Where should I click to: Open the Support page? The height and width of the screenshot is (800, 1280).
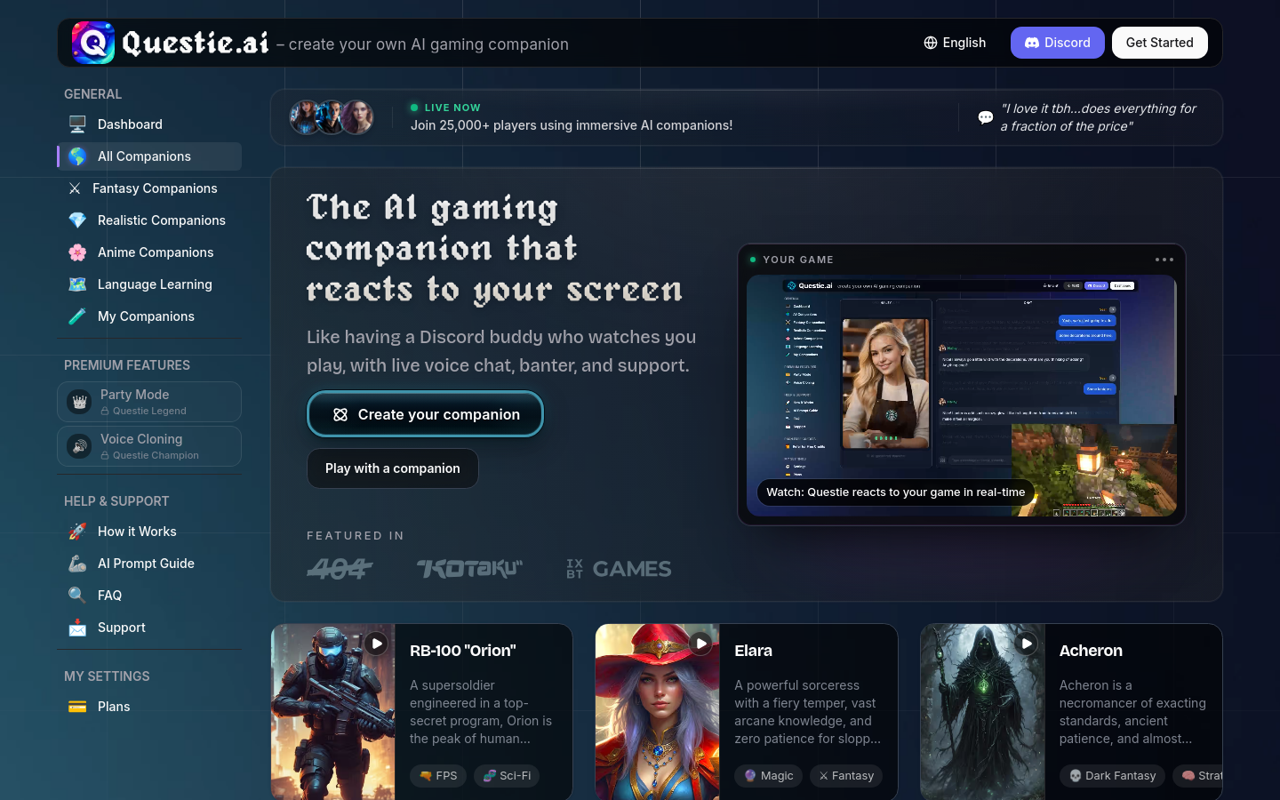tap(149, 628)
